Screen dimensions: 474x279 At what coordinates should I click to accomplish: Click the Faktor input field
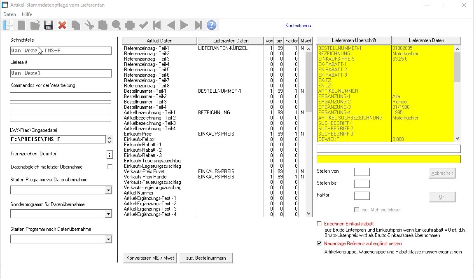coord(362,196)
